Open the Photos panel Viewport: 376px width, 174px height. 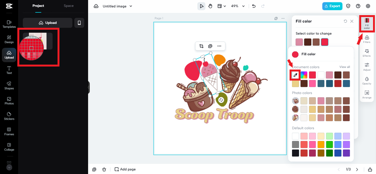click(9, 101)
